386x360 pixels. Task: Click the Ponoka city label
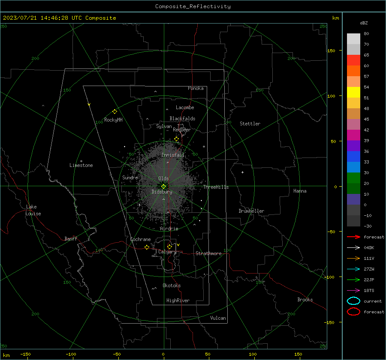coord(196,88)
